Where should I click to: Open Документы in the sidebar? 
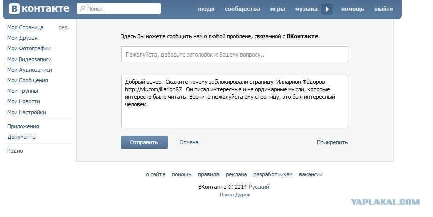[22, 137]
